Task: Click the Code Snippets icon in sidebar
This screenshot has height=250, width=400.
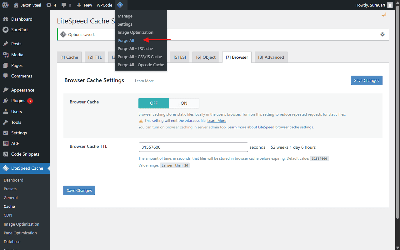Action: pyautogui.click(x=6, y=154)
